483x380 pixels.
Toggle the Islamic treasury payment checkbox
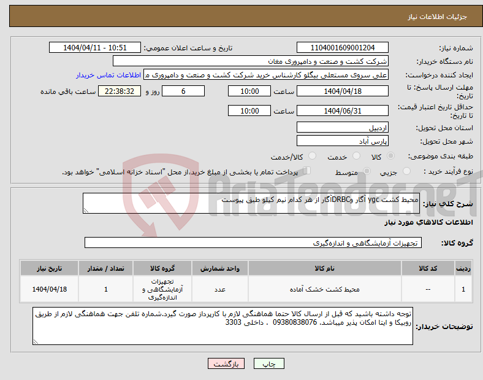pyautogui.click(x=307, y=171)
